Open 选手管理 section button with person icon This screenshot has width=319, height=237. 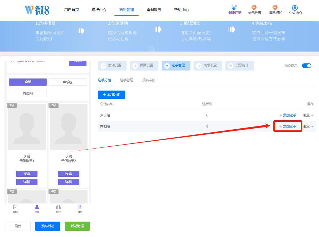[176, 66]
